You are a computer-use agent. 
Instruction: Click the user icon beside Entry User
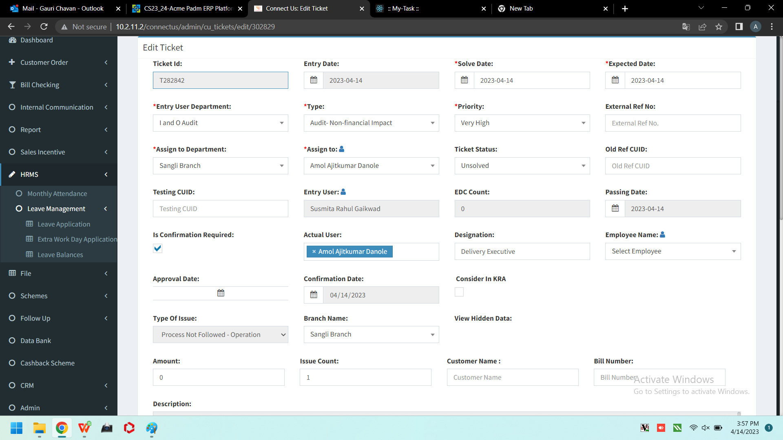click(343, 192)
